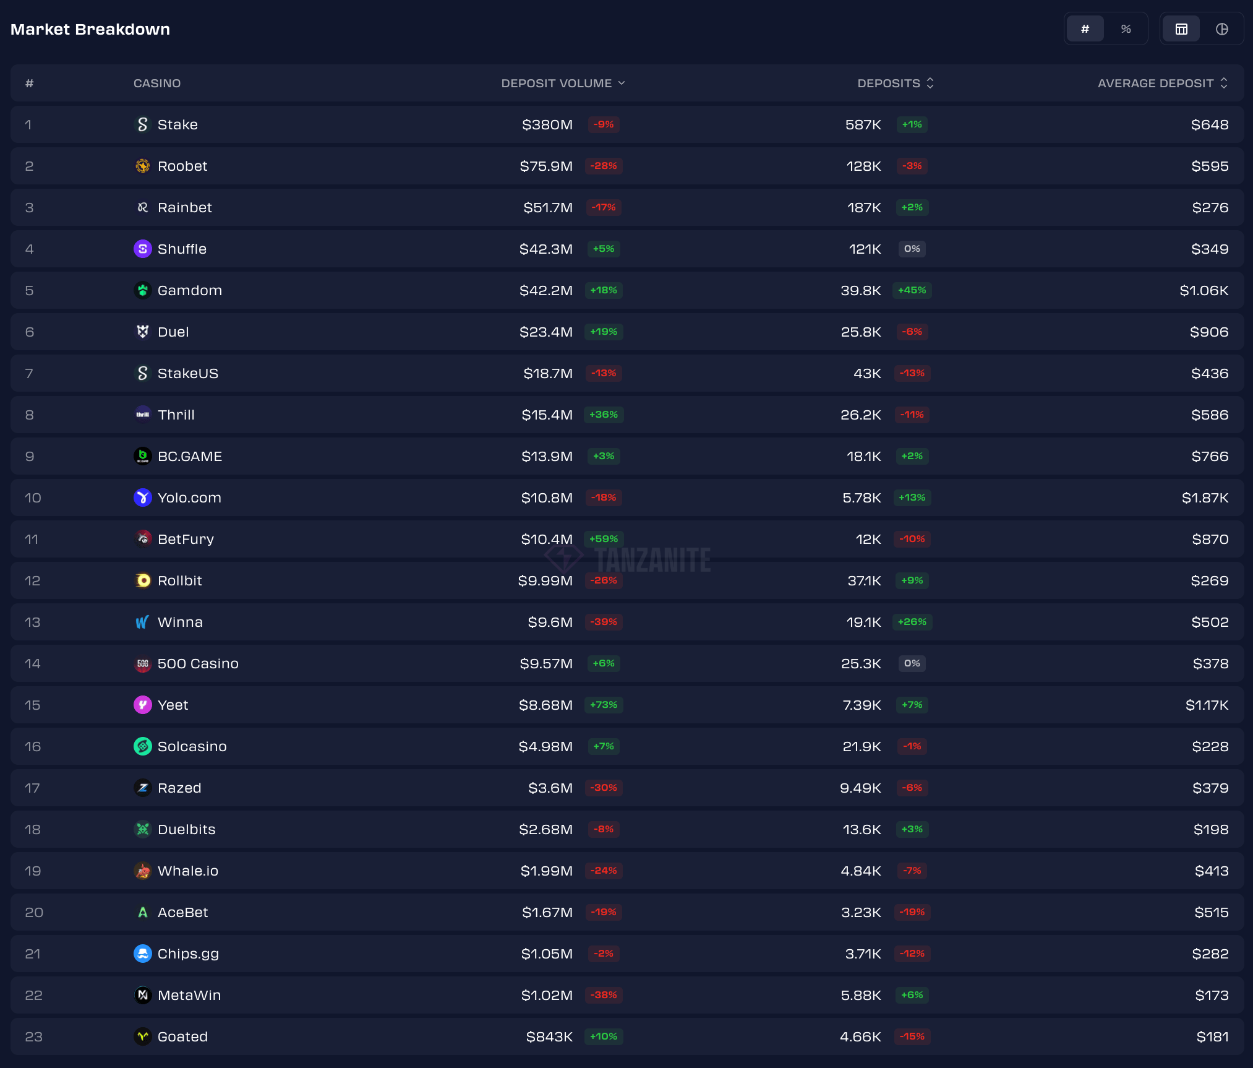Click the BC.GAME logo icon
The image size is (1253, 1068).
pyautogui.click(x=143, y=456)
